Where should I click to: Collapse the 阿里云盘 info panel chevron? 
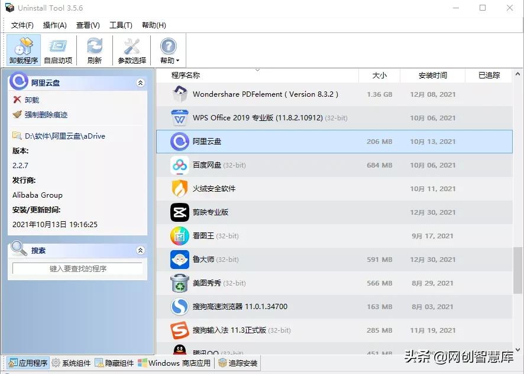[x=141, y=83]
